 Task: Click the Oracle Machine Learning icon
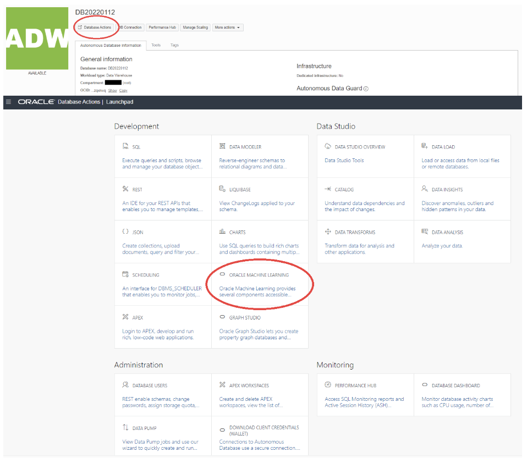click(222, 274)
